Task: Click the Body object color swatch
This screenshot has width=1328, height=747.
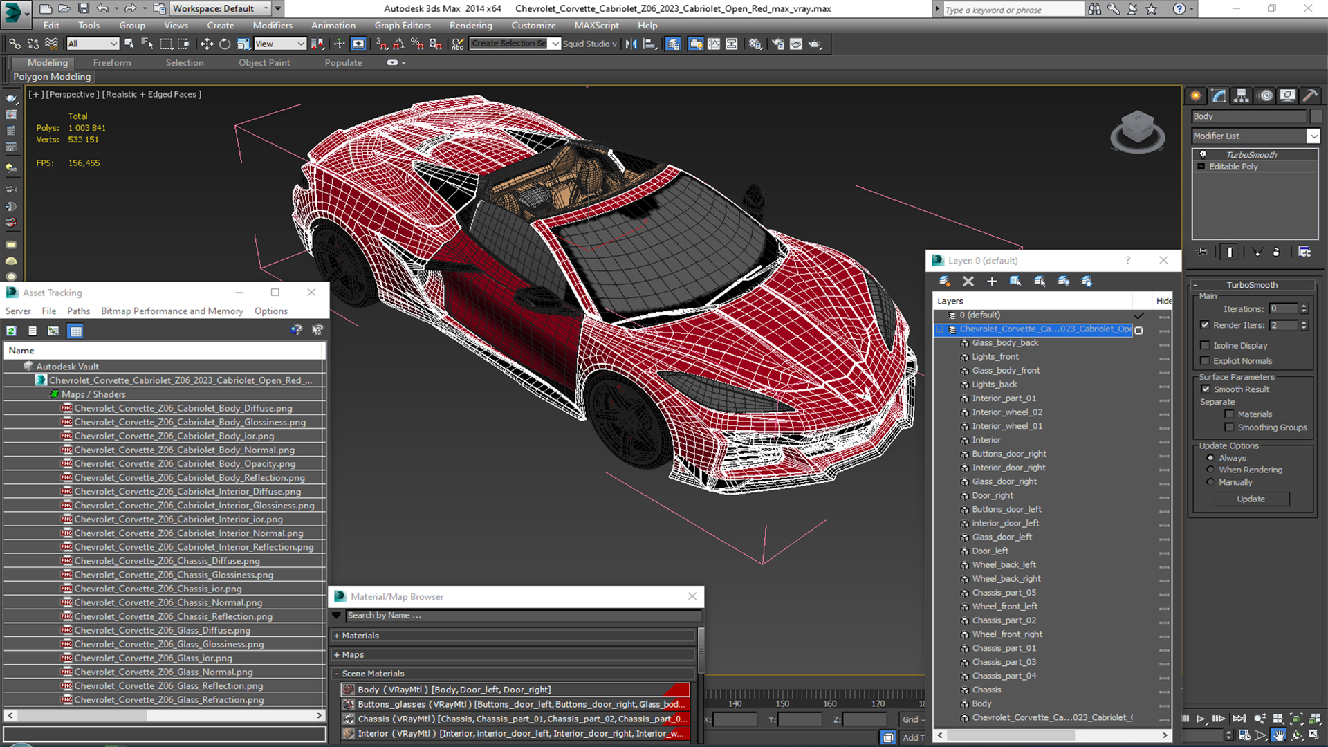Action: pyautogui.click(x=1316, y=116)
